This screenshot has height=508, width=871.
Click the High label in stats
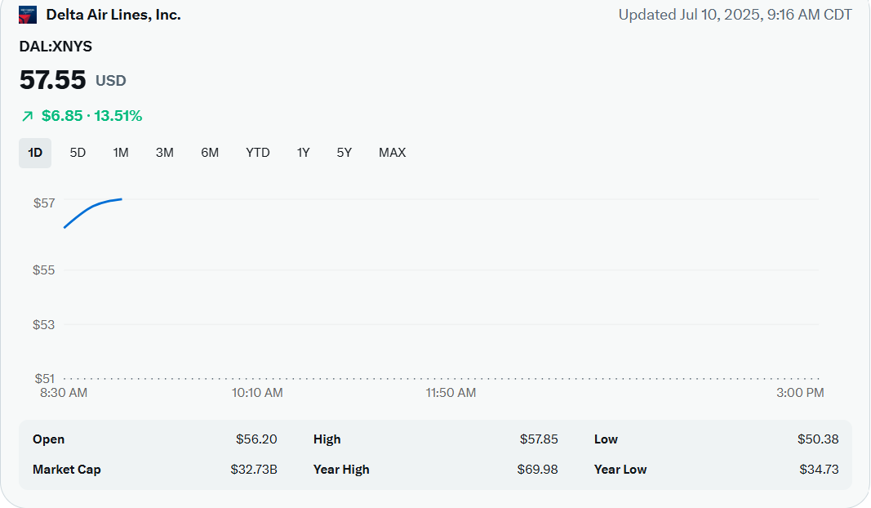point(327,439)
